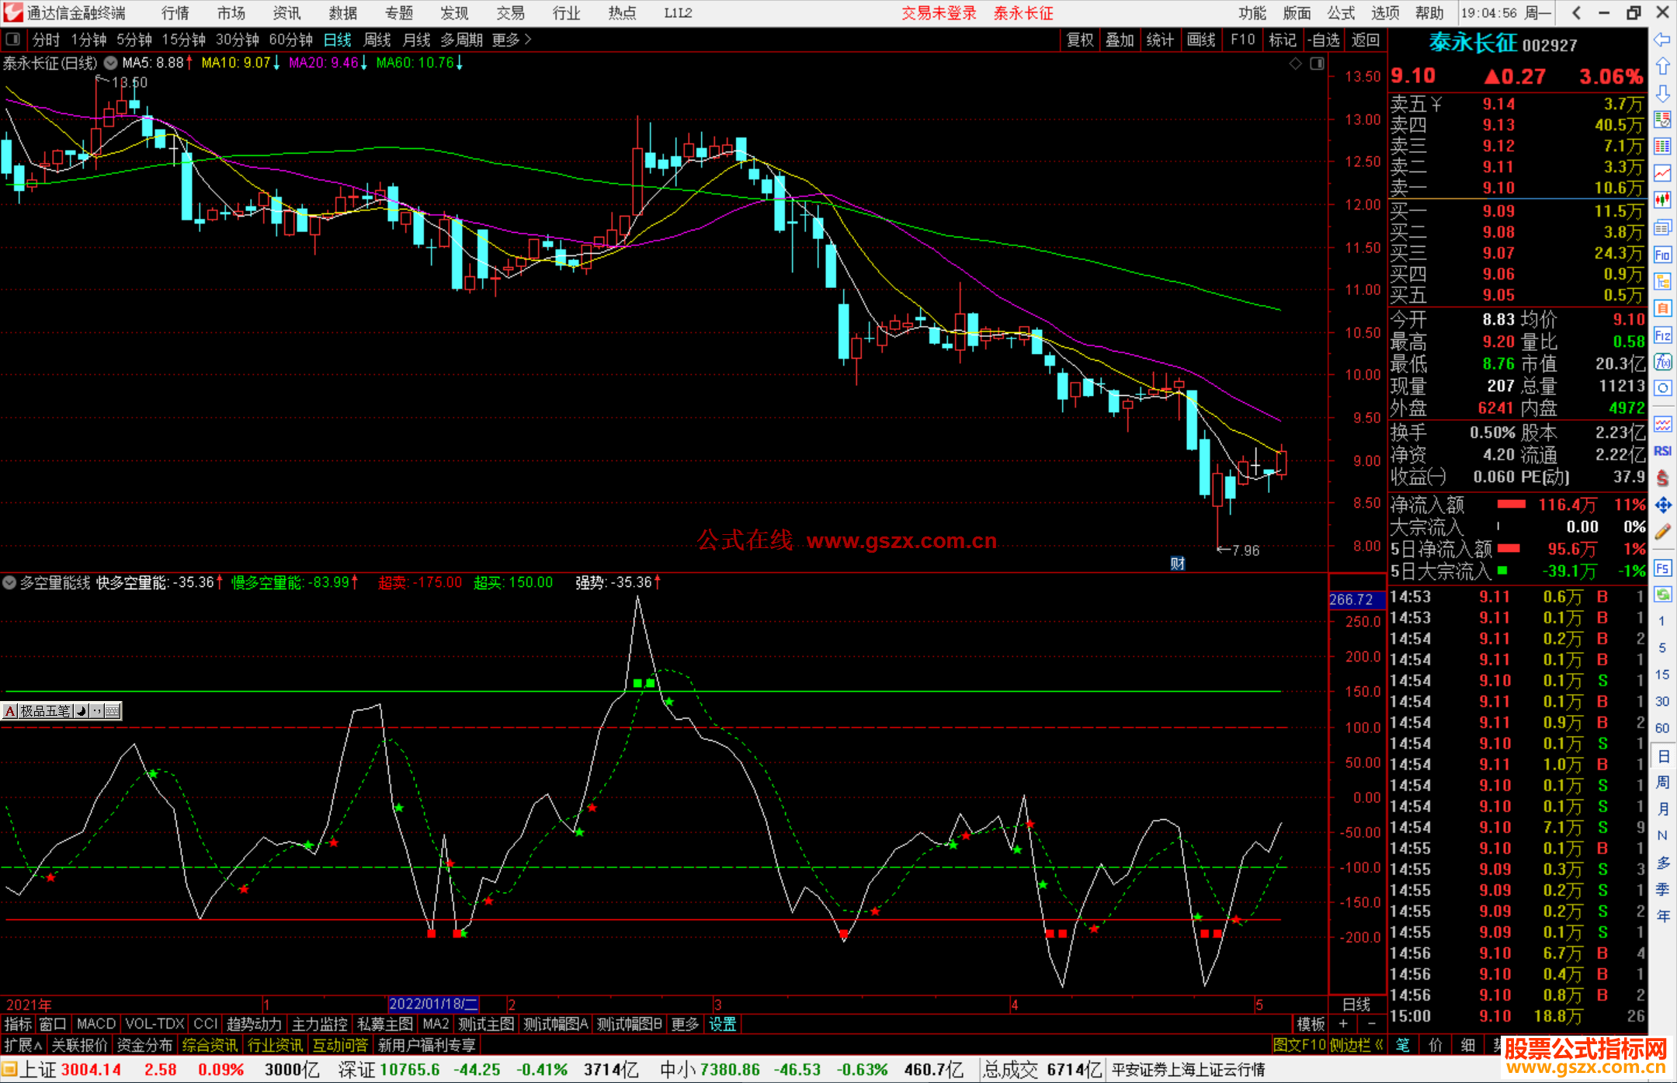Switch to 60-minute period in sidebar

click(1661, 728)
